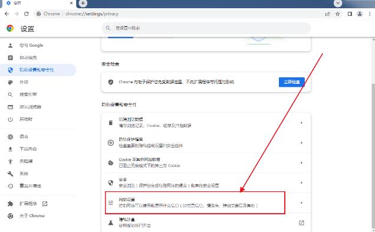Open 安全 settings row

click(x=206, y=182)
